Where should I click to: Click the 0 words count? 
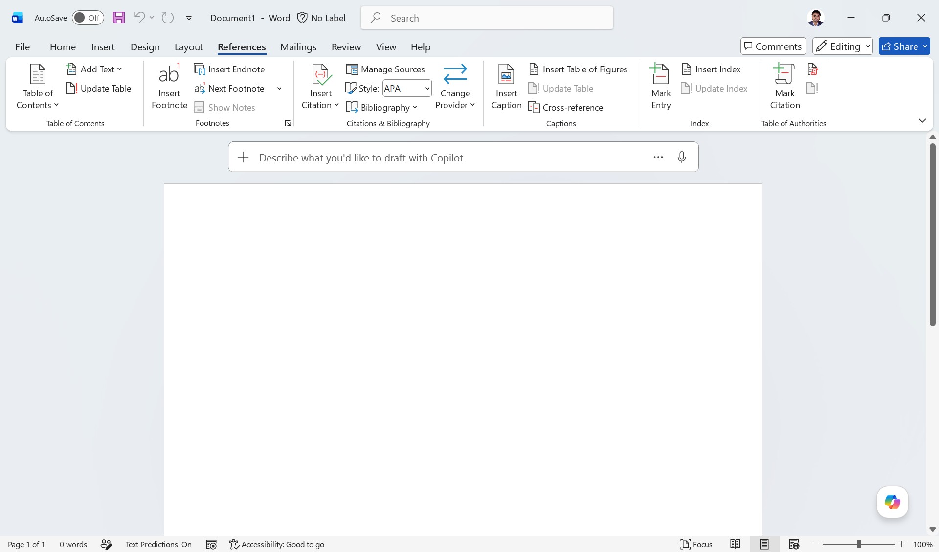[x=73, y=544]
